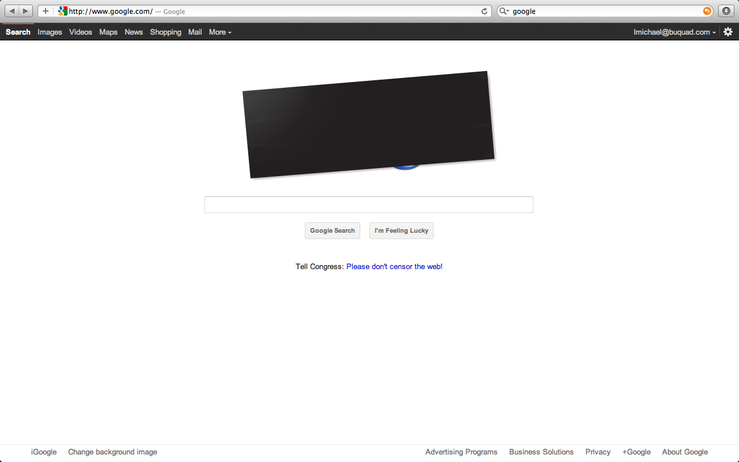Open the About Google footer link
This screenshot has width=739, height=462.
pos(685,452)
